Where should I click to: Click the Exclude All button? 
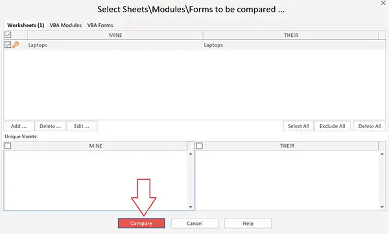tap(332, 126)
